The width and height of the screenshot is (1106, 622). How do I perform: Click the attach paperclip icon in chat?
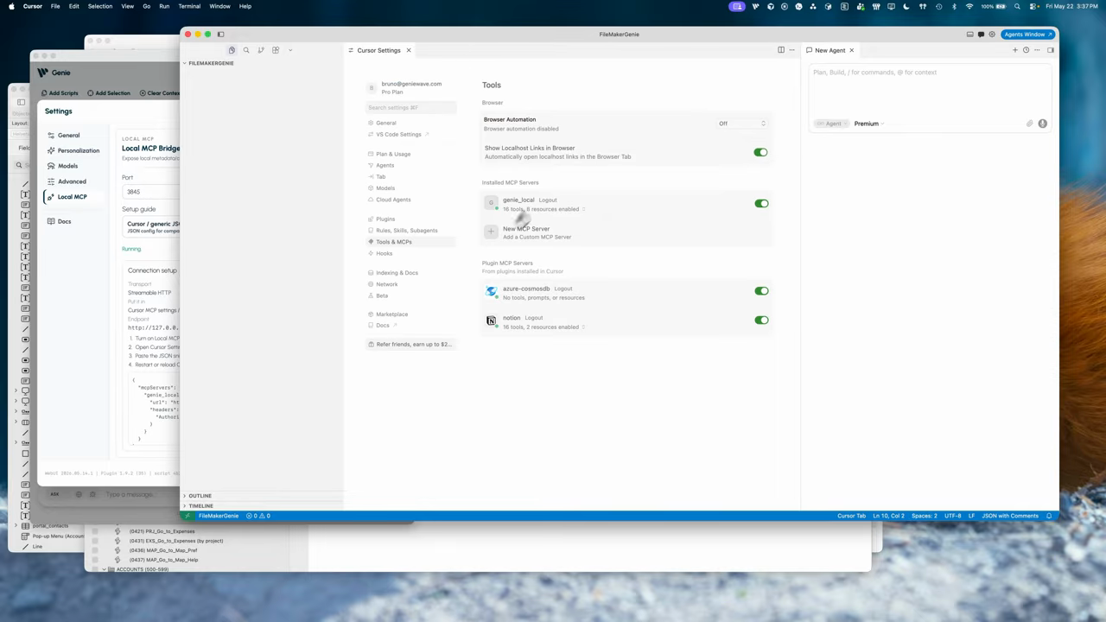1030,124
